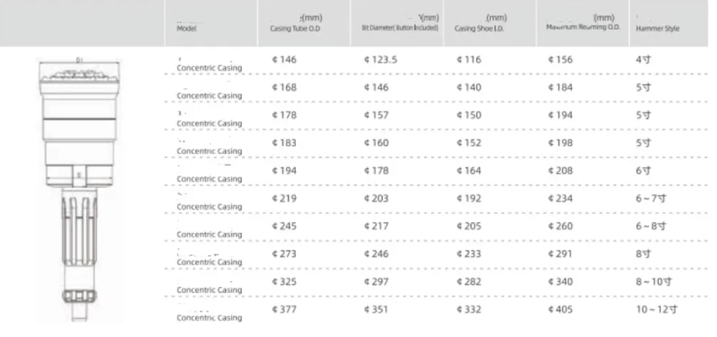The image size is (717, 337).
Task: Select the Casing Shoe I.D. header
Action: click(481, 27)
